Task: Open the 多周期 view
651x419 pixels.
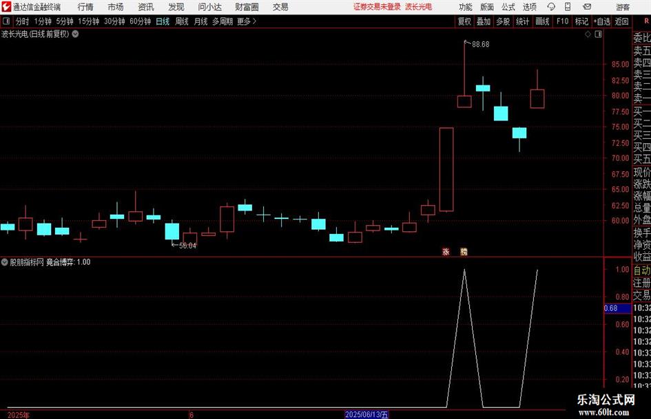Action: click(x=222, y=21)
